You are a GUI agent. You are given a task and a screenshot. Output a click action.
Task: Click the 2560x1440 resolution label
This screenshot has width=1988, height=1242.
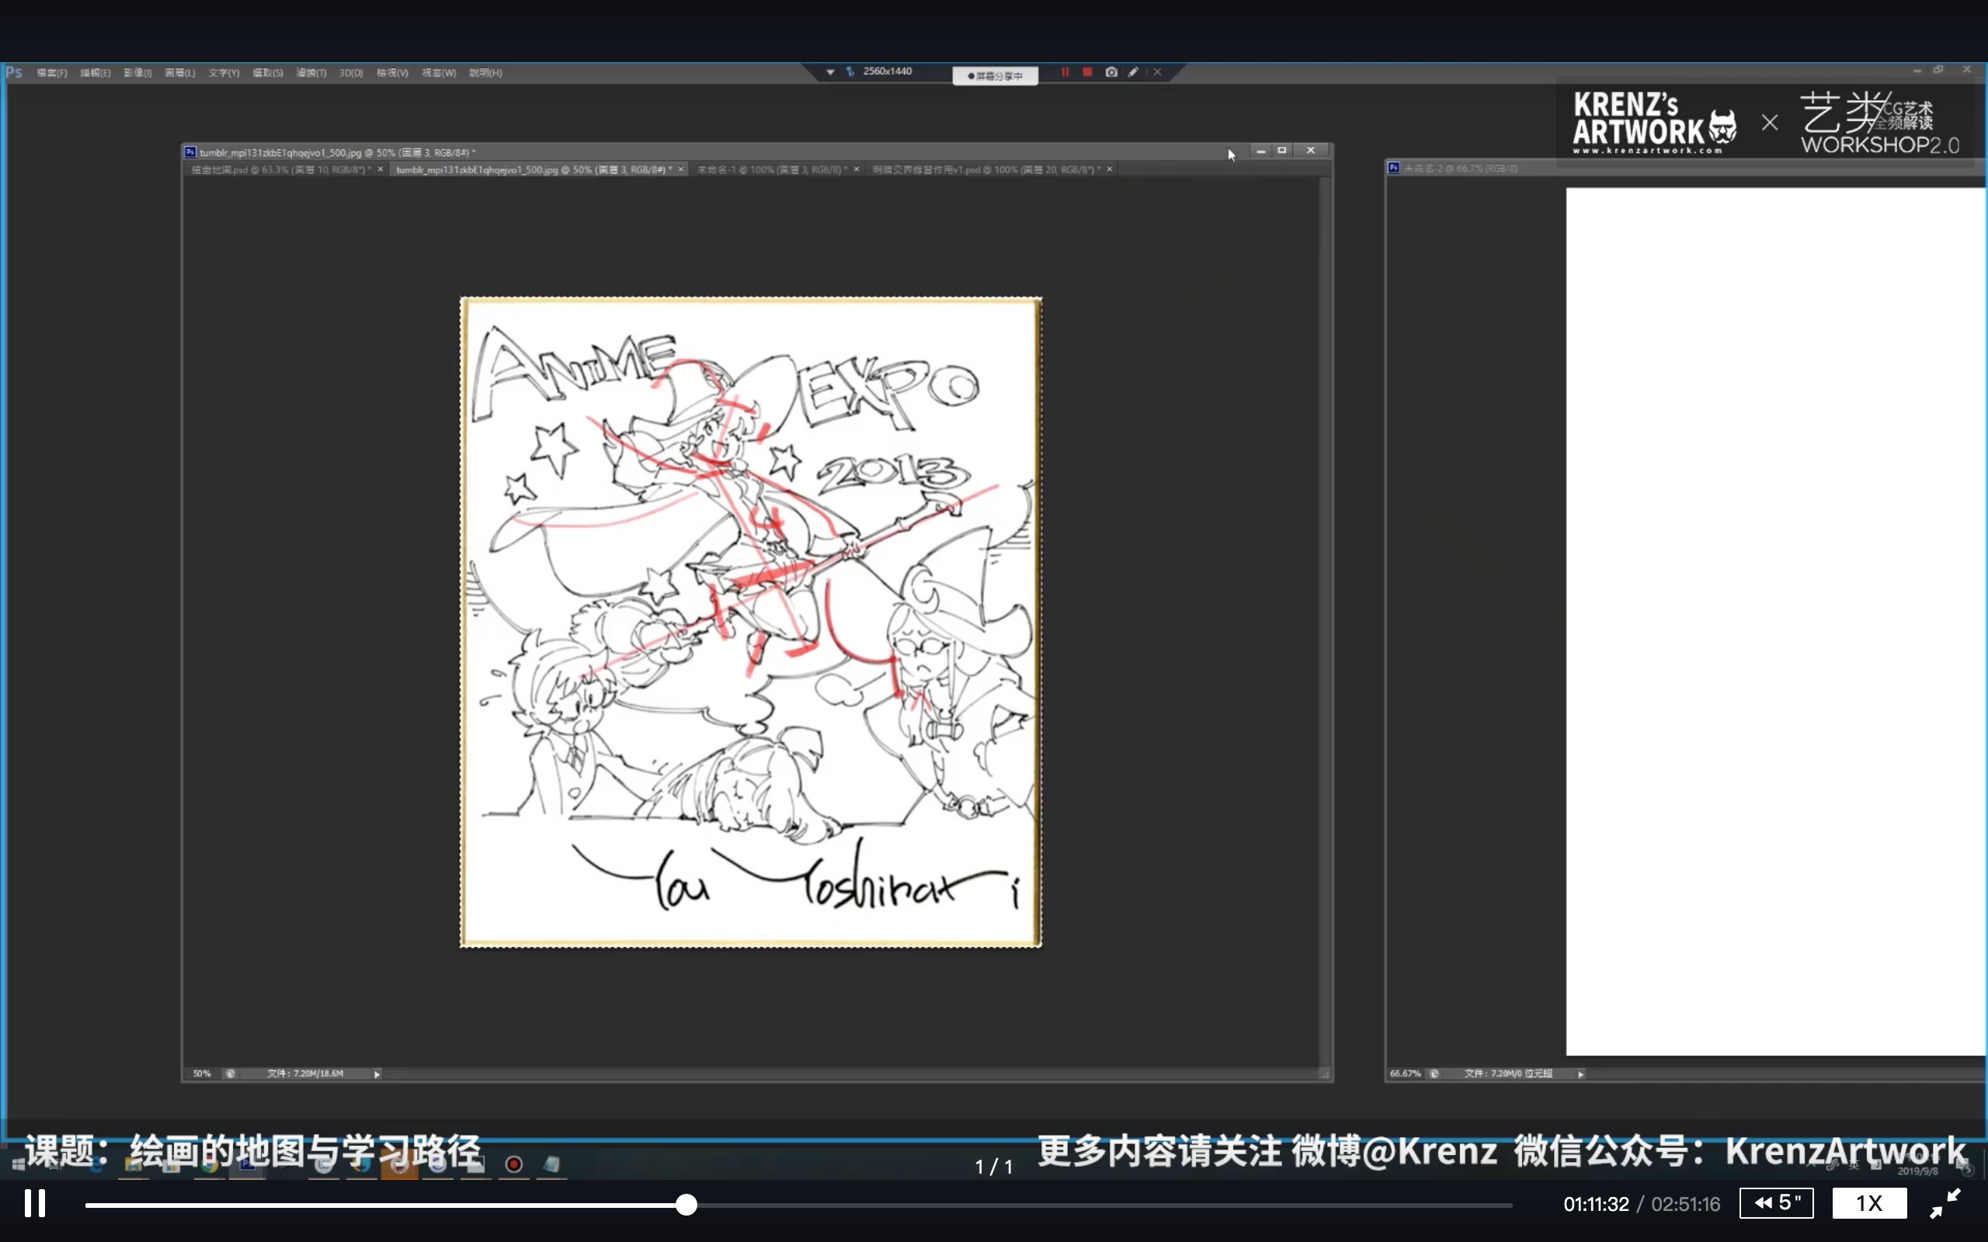click(x=887, y=71)
